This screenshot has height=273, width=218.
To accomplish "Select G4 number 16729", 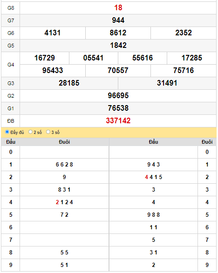I will click(45, 58).
